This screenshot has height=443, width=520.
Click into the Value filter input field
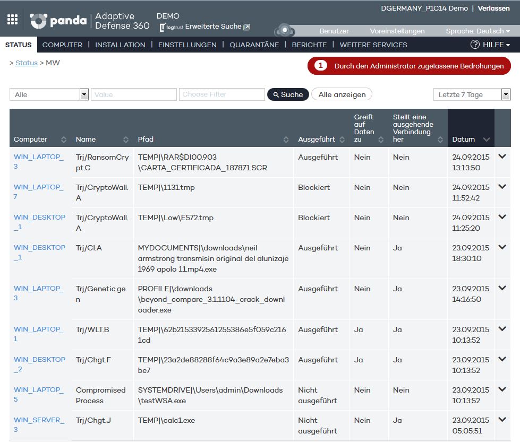click(133, 94)
